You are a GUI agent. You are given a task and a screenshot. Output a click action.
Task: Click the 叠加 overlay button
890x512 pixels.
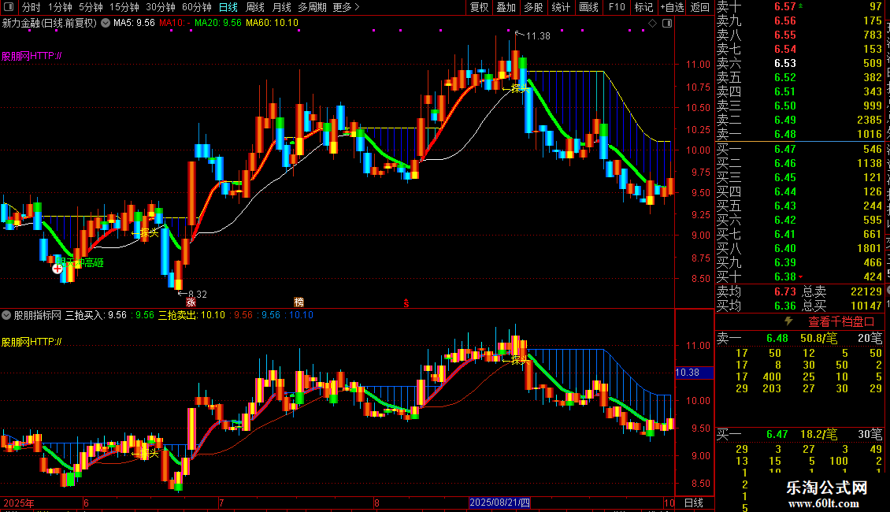tap(506, 7)
